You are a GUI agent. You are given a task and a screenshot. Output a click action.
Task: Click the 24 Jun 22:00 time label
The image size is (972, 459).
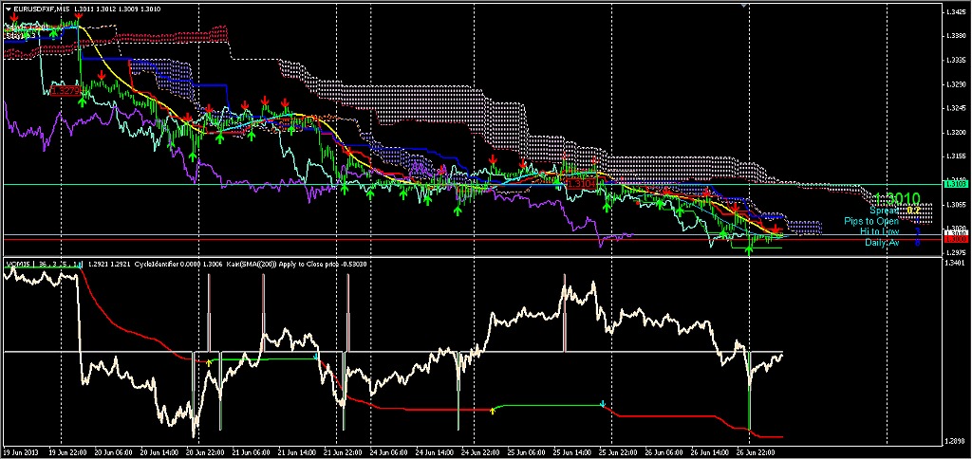[x=481, y=452]
